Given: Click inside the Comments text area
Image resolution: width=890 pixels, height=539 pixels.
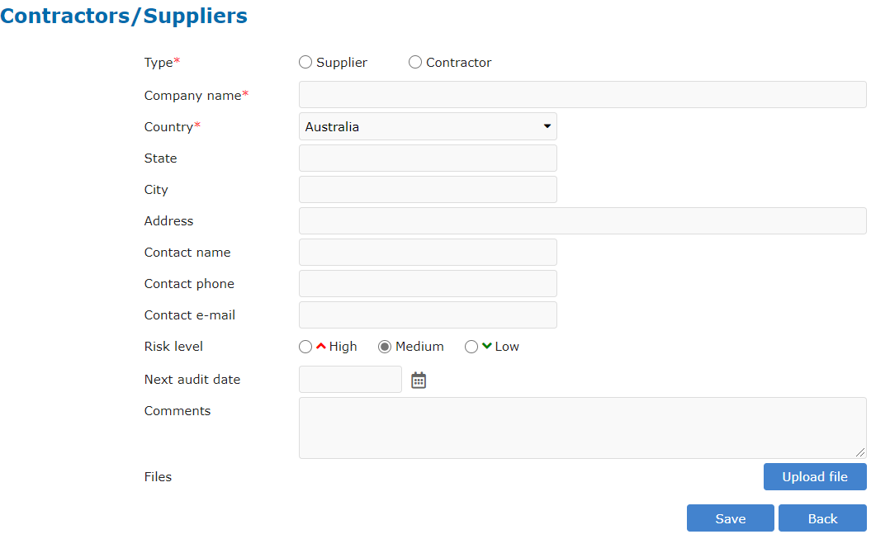Looking at the screenshot, I should coord(582,428).
